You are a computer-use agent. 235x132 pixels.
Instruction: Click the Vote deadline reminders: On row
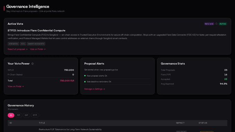pos(117,82)
